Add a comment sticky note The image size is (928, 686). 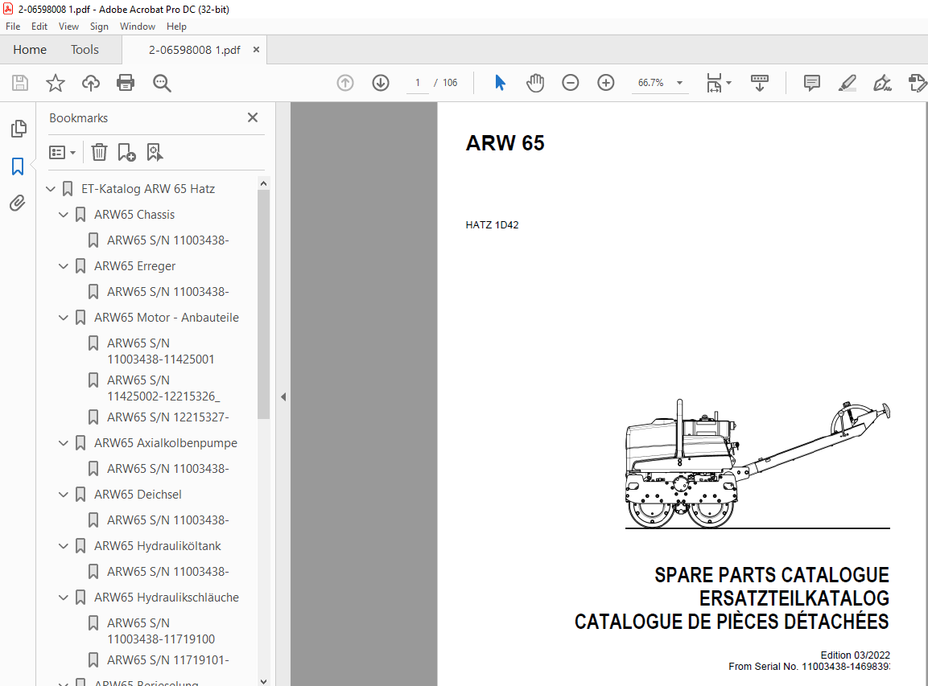[x=812, y=83]
